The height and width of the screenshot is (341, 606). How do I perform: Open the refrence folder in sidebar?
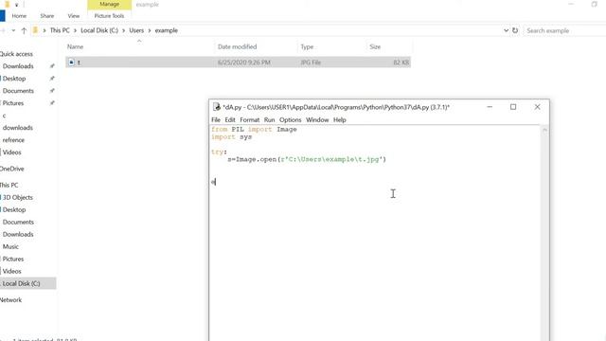[x=13, y=140]
